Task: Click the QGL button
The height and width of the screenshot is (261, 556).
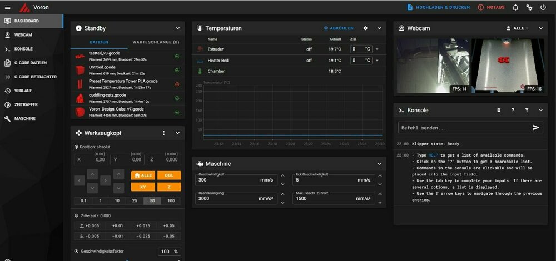Action: (x=169, y=175)
